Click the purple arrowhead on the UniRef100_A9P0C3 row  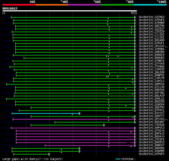click(135, 128)
